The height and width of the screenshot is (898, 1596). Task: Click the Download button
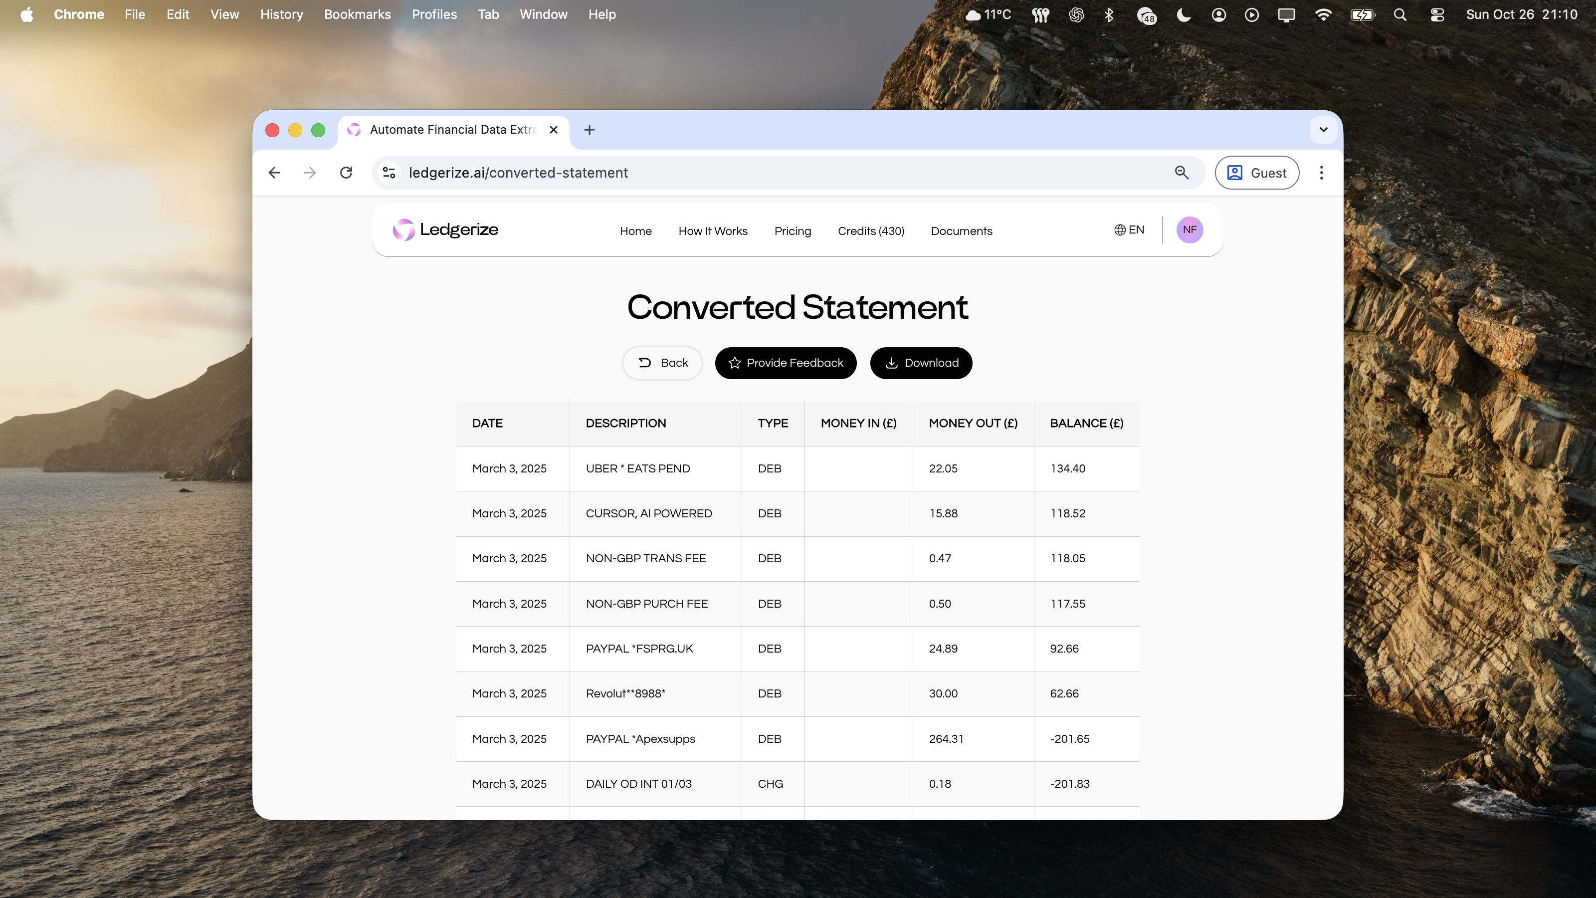pyautogui.click(x=921, y=363)
